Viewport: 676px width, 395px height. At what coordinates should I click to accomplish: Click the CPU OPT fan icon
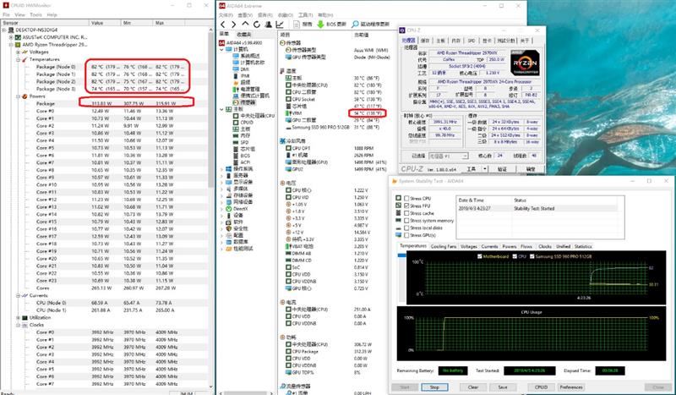pos(288,148)
